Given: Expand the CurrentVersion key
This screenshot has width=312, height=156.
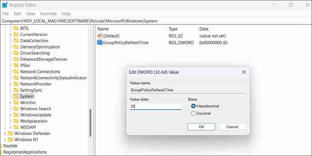Looking at the screenshot, I should 10,35.
